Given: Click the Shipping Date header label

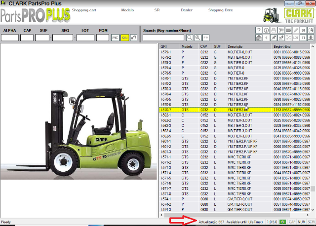Looking at the screenshot, I should pyautogui.click(x=221, y=10).
